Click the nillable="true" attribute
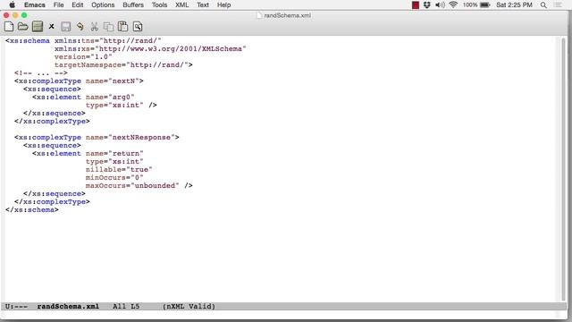Viewport: 572px width, 322px height. click(x=119, y=169)
